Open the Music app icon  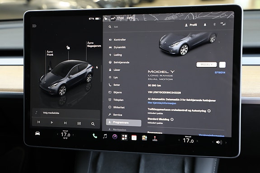[x=105, y=136]
